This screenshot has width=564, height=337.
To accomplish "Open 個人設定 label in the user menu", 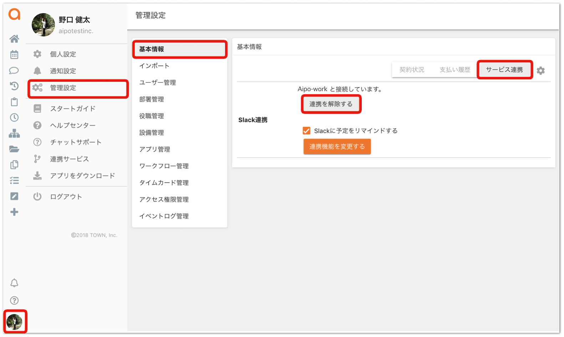I will (x=63, y=54).
